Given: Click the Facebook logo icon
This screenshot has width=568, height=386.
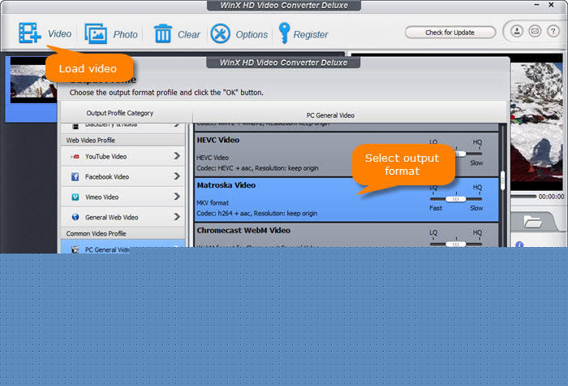Looking at the screenshot, I should coord(75,176).
